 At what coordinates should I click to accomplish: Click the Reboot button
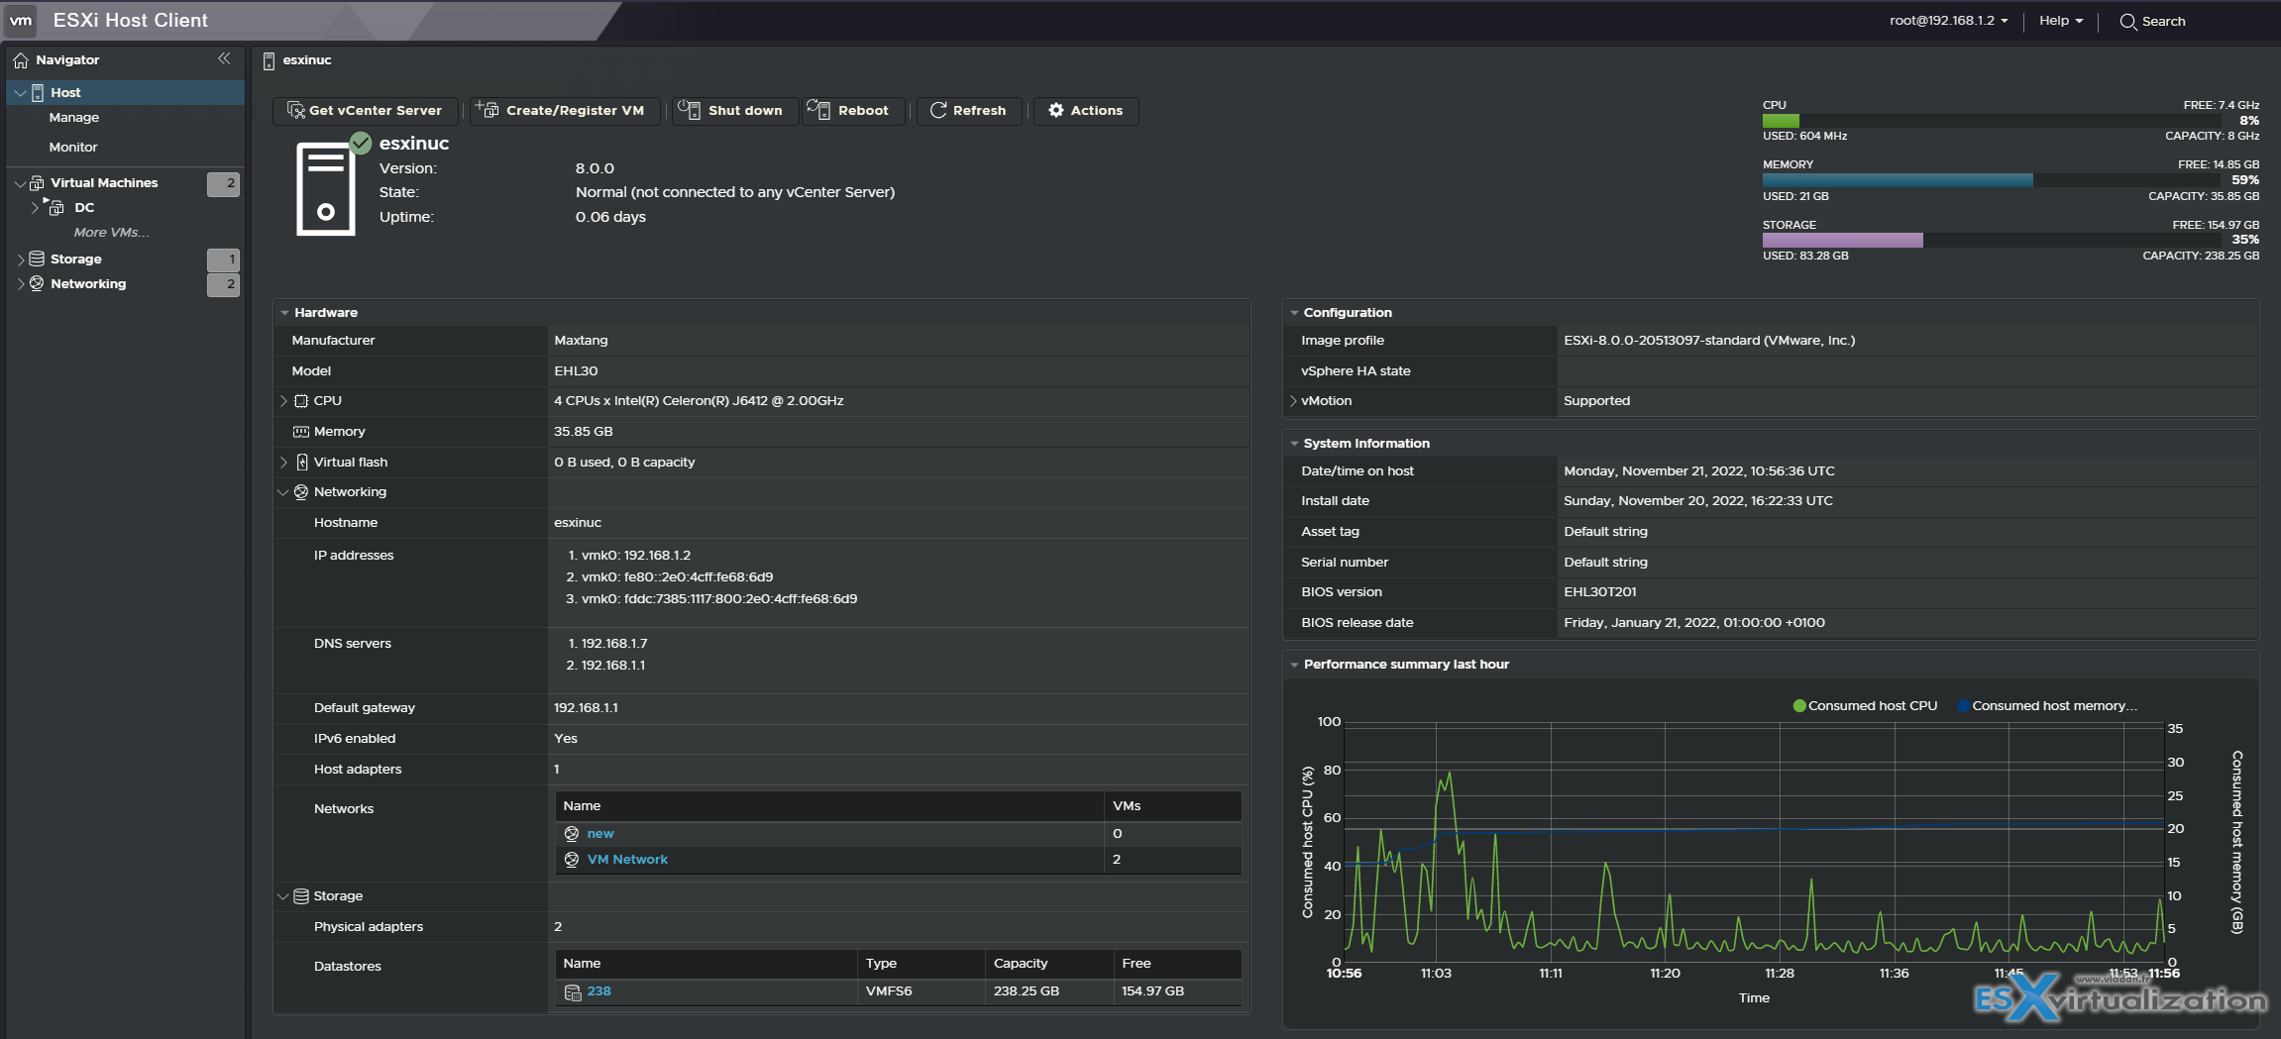[852, 110]
